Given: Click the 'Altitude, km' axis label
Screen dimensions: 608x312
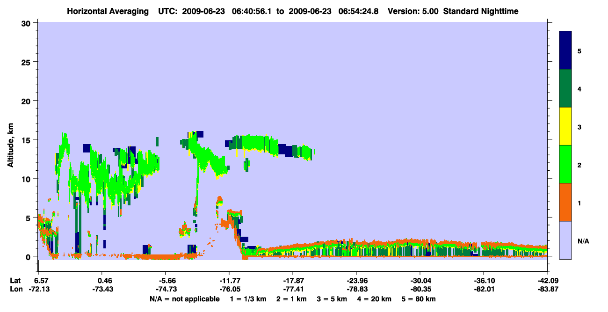Looking at the screenshot, I should click(x=10, y=146).
